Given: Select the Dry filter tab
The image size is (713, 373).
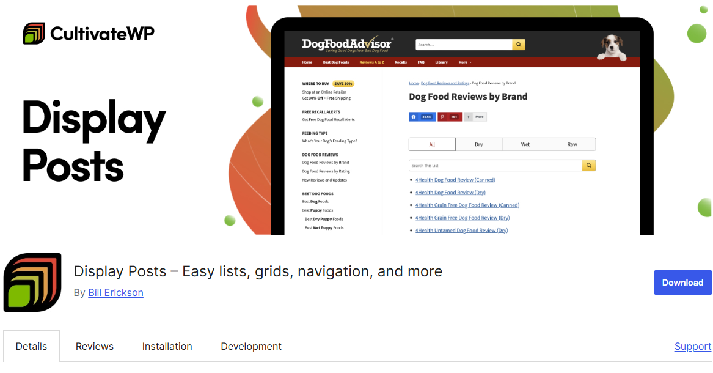Looking at the screenshot, I should (x=479, y=144).
